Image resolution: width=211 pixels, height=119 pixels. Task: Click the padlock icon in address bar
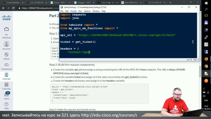pyautogui.click(x=19, y=8)
